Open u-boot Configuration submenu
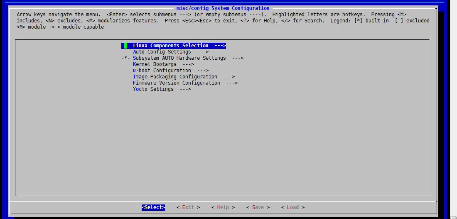The height and width of the screenshot is (219, 457). 171,71
